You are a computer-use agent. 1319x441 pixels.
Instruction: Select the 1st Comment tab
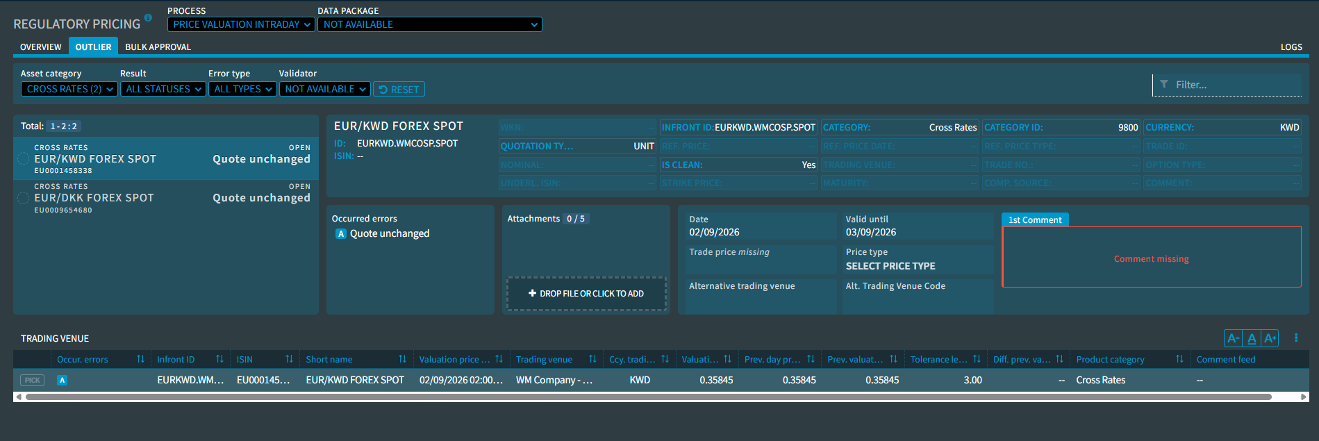[x=1035, y=219]
